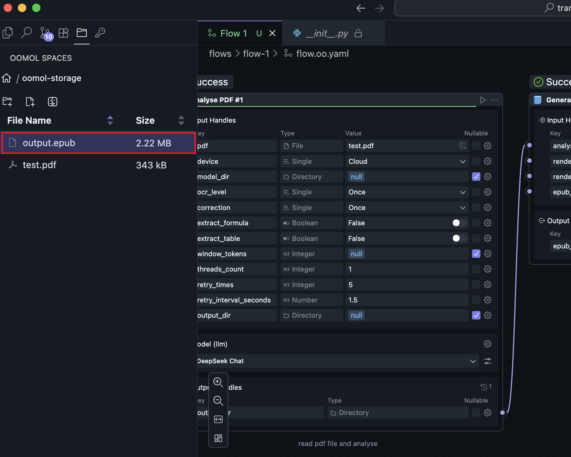The width and height of the screenshot is (571, 457).
Task: Open the key icon panel in the sidebar
Action: 100,33
